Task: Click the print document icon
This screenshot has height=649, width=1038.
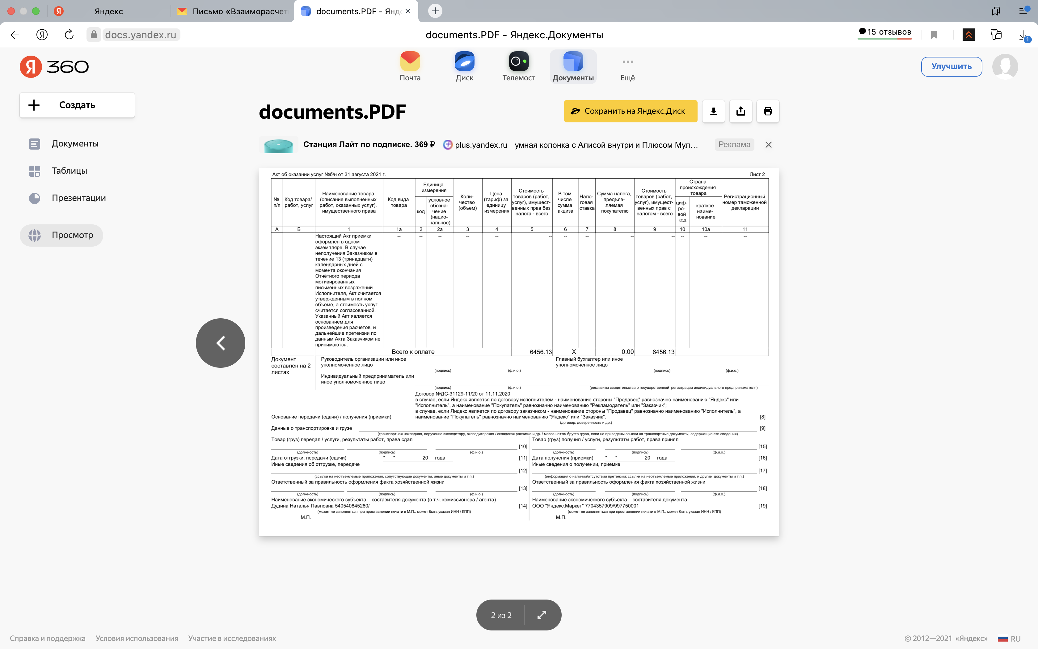Action: pos(768,111)
